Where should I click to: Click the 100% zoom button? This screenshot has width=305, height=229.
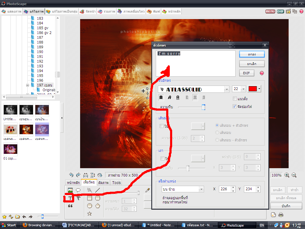[276, 175]
